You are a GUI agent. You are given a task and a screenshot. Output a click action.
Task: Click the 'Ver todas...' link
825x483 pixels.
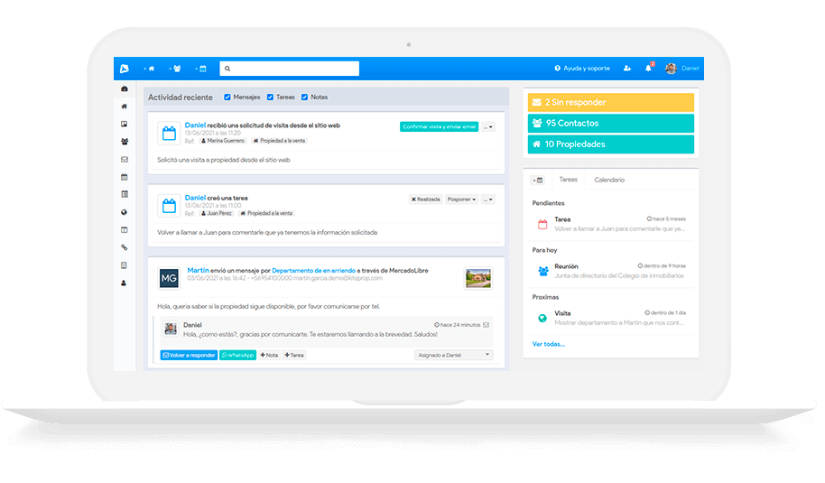pyautogui.click(x=548, y=344)
